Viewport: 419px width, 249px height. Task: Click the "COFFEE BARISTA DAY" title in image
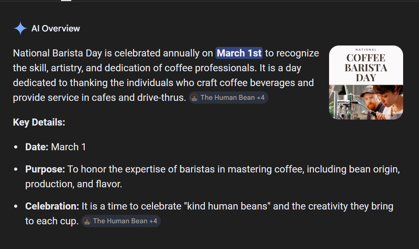click(x=366, y=68)
